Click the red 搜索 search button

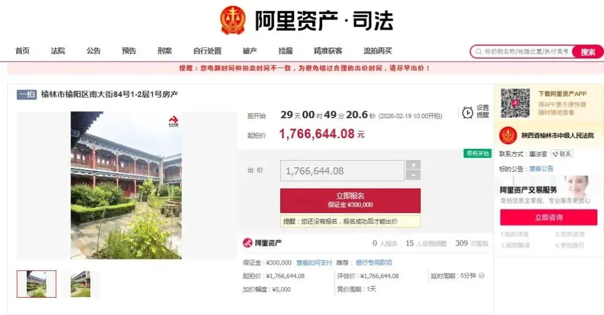coord(588,51)
